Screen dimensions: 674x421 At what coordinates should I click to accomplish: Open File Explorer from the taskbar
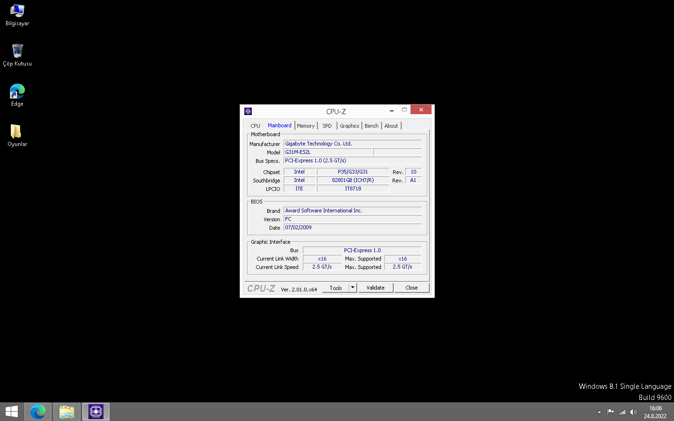point(67,412)
